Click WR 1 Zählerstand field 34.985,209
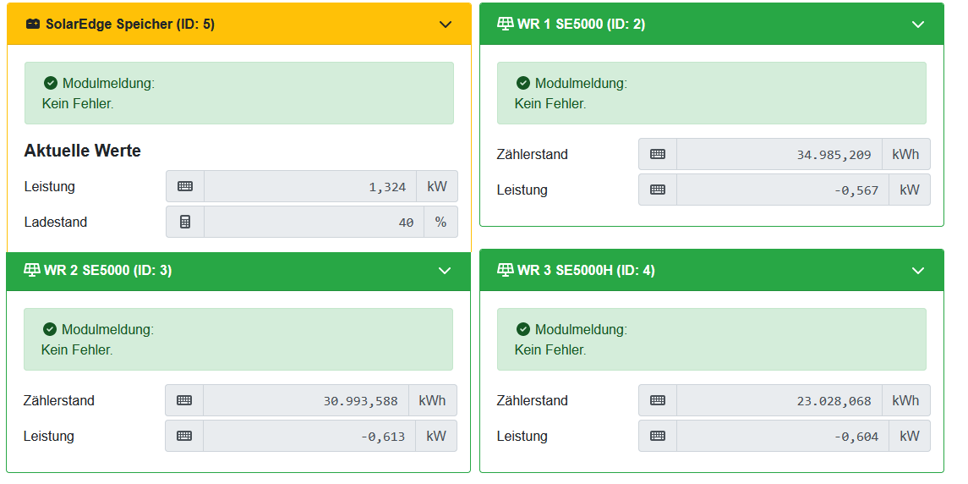The width and height of the screenshot is (968, 484). (779, 154)
